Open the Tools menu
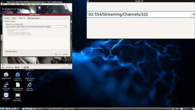 coord(31,4)
